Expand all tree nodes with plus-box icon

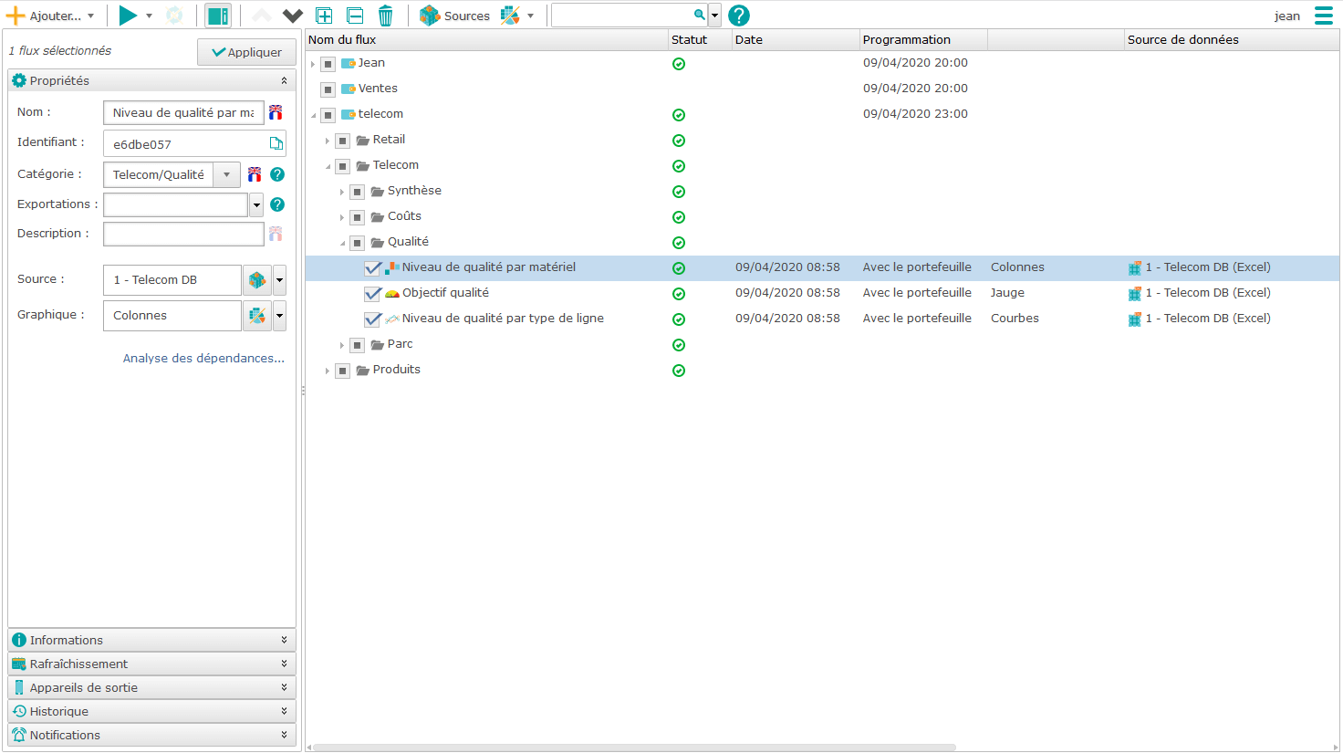(324, 16)
